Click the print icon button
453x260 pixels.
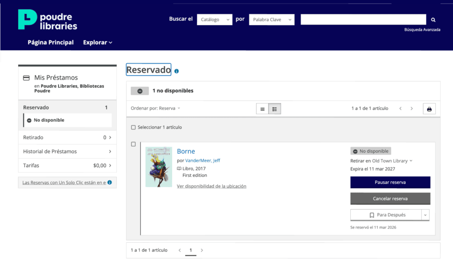pyautogui.click(x=429, y=109)
